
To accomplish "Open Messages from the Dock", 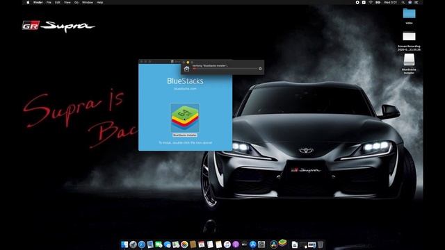I will tap(167, 244).
